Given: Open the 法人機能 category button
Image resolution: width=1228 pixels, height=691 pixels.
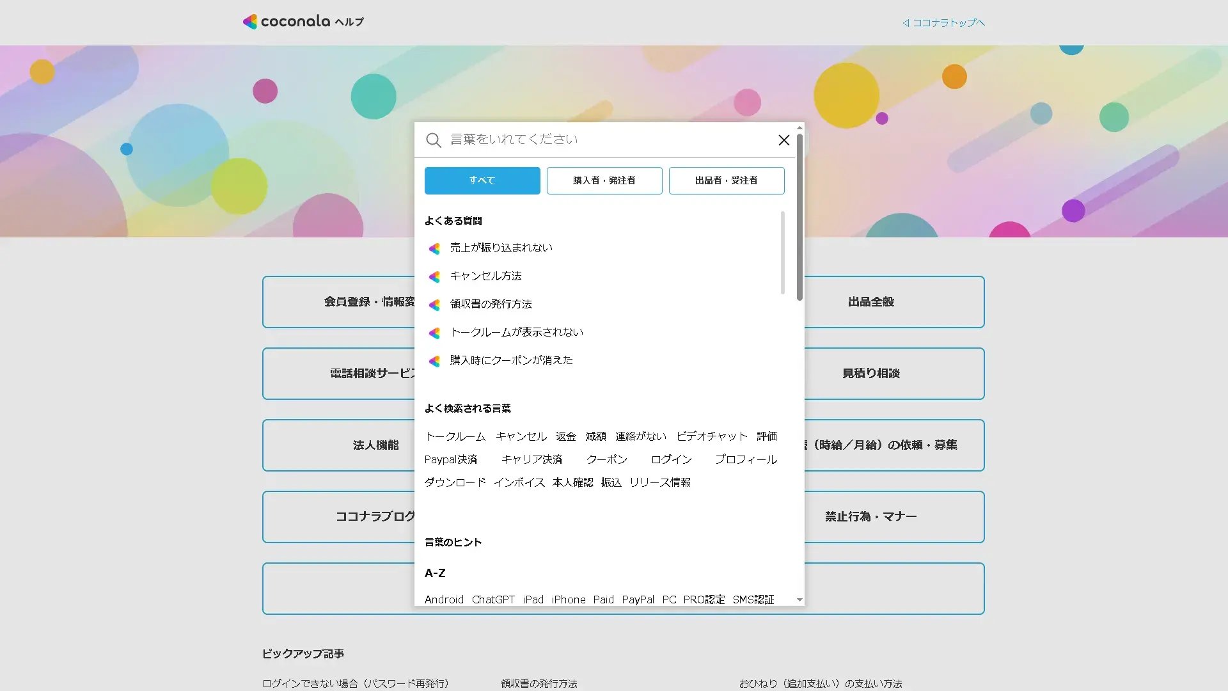Looking at the screenshot, I should click(339, 445).
